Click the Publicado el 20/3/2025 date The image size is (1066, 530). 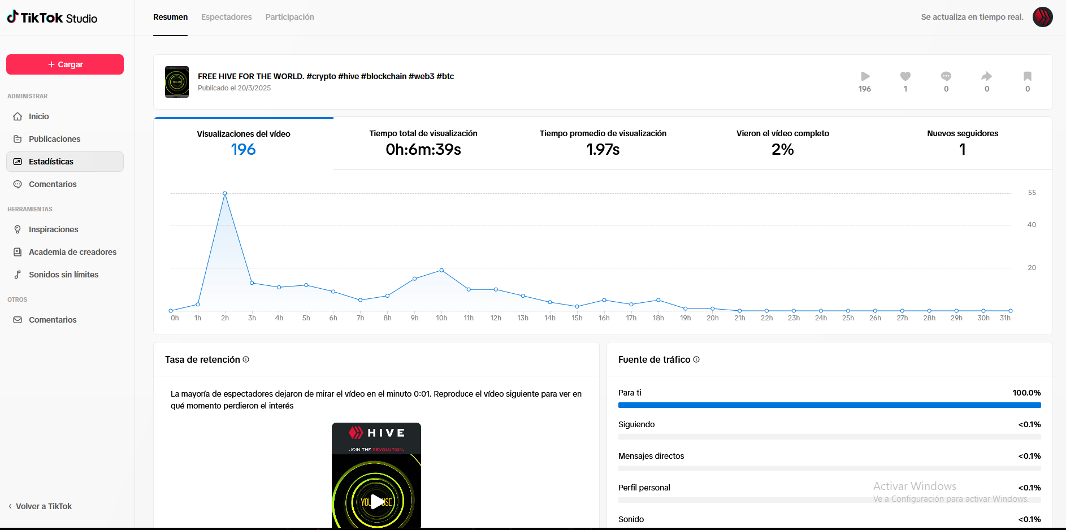[x=234, y=88]
